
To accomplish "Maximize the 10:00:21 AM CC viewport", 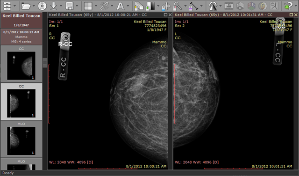I will pyautogui.click(x=165, y=15).
